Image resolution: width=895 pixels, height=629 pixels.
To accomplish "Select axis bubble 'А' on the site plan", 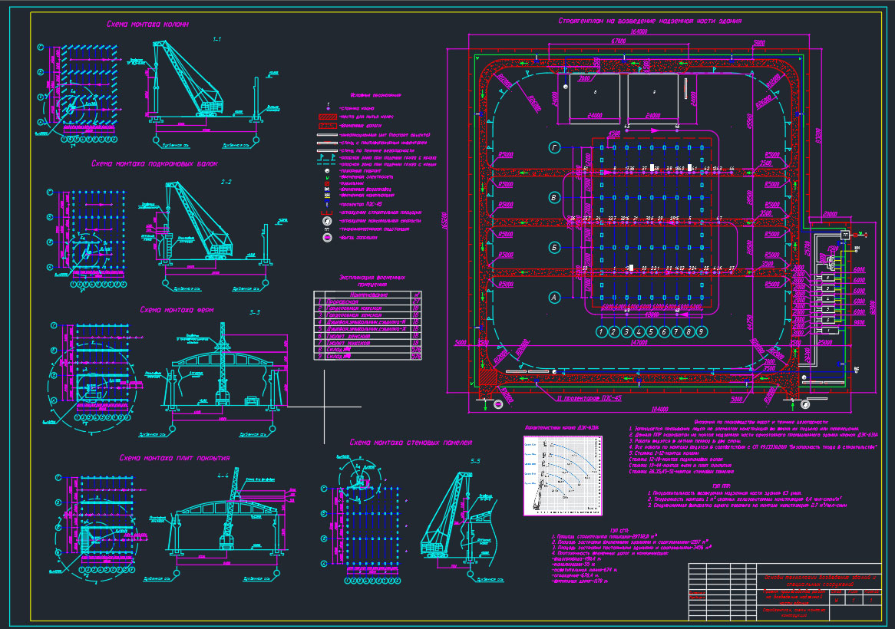I will tap(555, 297).
